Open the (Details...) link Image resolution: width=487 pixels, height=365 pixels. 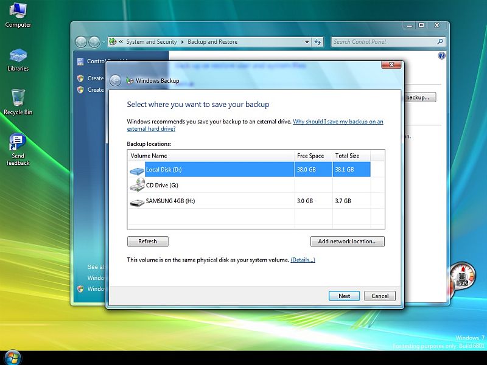tap(303, 260)
